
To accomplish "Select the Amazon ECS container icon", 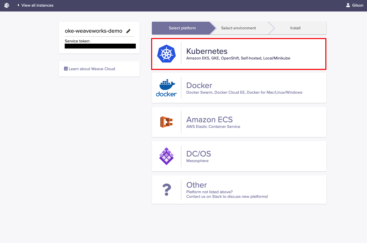I will (166, 122).
